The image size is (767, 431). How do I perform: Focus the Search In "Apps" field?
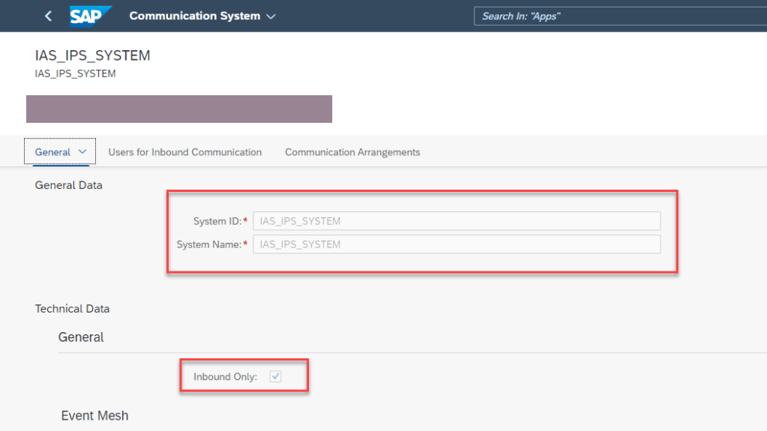(619, 16)
